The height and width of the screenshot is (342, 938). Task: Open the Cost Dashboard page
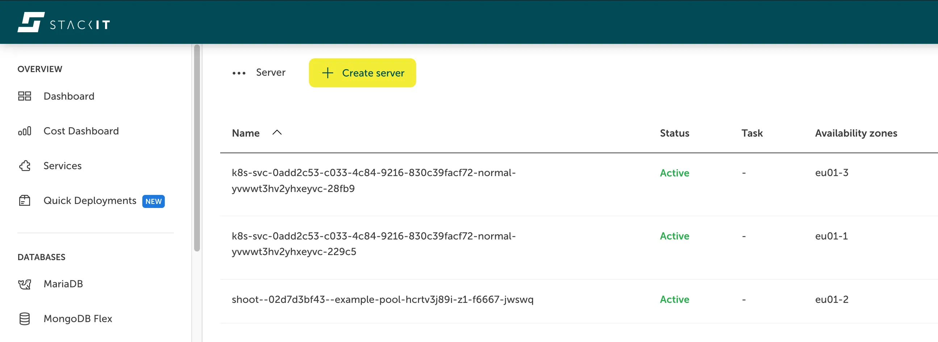pyautogui.click(x=81, y=131)
